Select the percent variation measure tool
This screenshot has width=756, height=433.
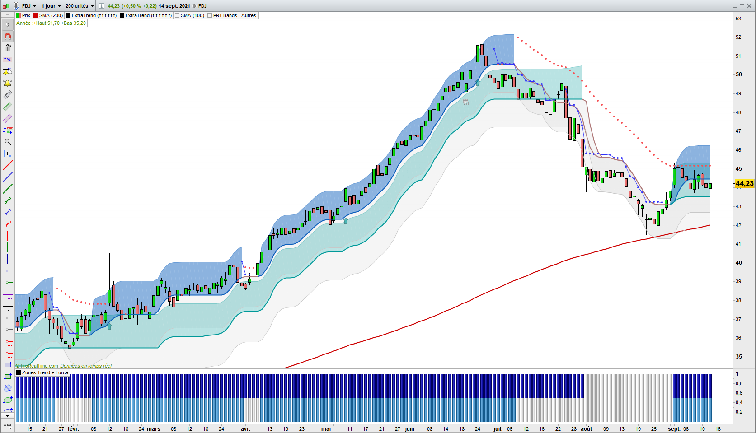coord(8,60)
